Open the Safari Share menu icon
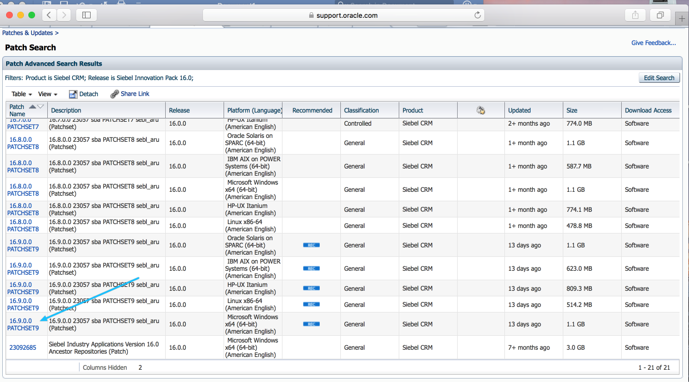The image size is (689, 382). 635,15
